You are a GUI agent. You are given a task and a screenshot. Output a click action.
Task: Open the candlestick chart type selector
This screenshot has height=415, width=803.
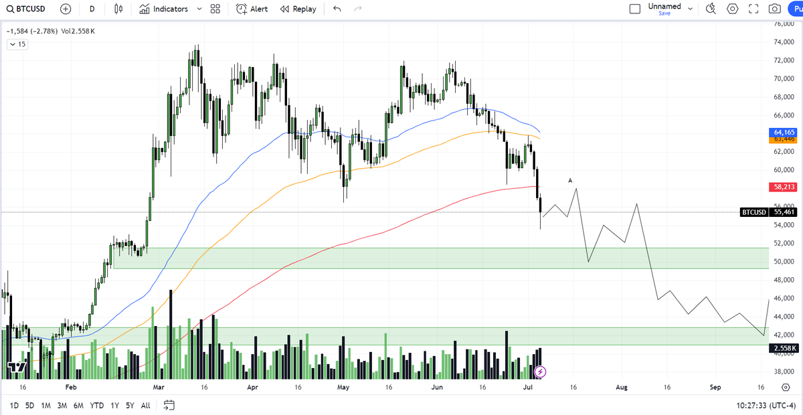pos(119,9)
